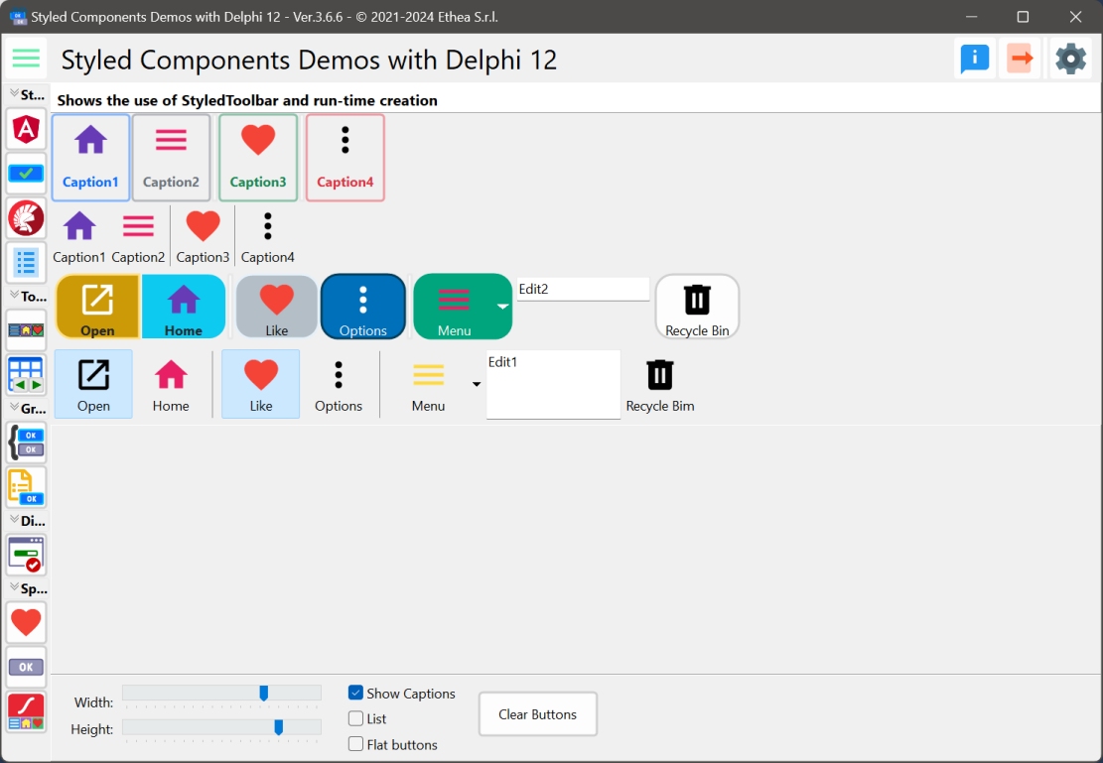Click the yellow Open button
Viewport: 1103px width, 763px height.
pyautogui.click(x=97, y=307)
